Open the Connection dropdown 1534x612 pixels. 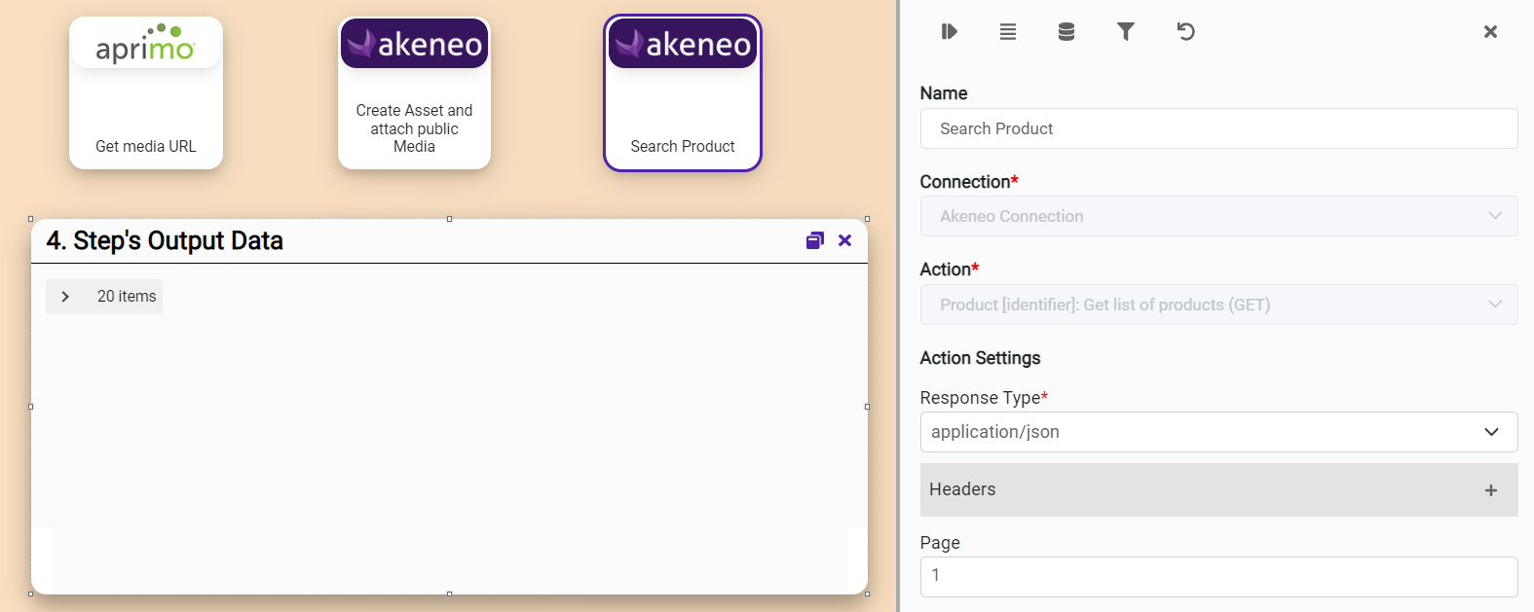click(x=1218, y=216)
